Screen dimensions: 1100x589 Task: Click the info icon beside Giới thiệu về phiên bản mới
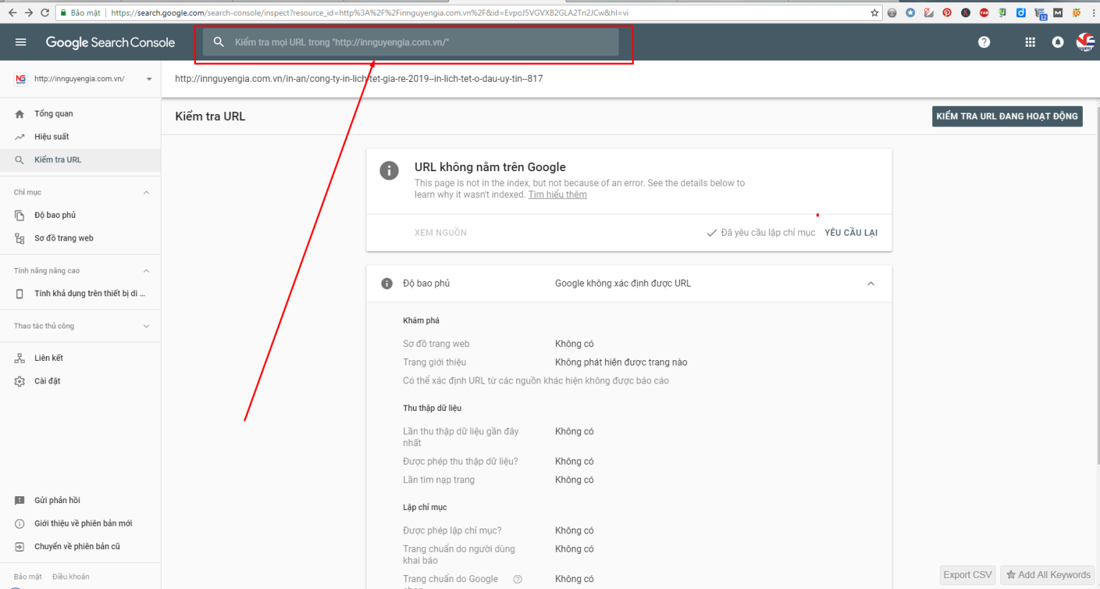point(19,524)
